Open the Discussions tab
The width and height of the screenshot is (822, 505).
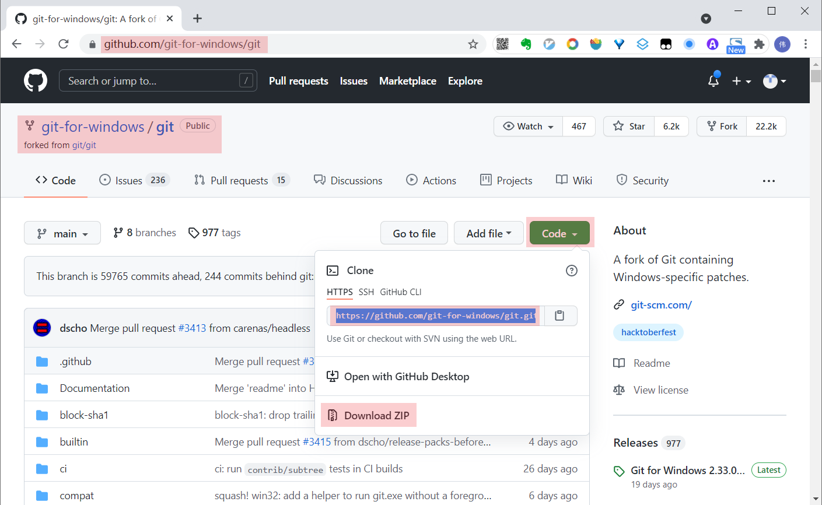(348, 181)
